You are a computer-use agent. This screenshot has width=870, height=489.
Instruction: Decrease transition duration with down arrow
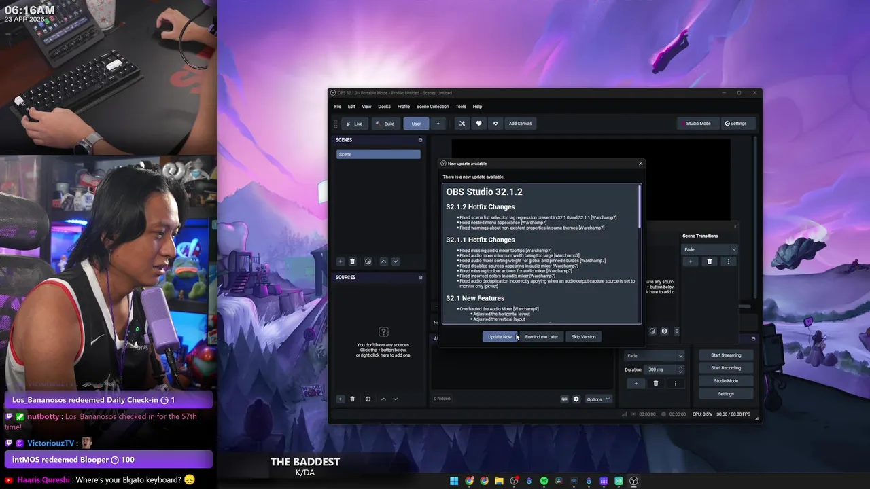coord(680,372)
